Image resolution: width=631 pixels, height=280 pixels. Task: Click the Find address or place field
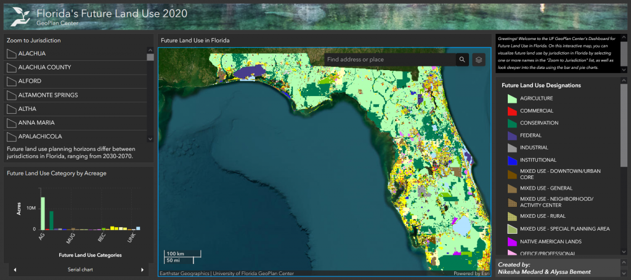click(x=390, y=60)
